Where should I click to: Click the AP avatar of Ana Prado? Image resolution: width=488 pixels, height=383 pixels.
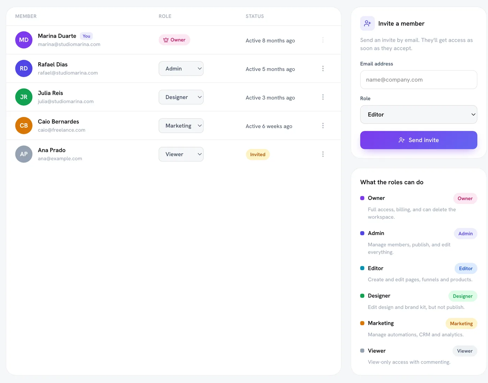24,154
